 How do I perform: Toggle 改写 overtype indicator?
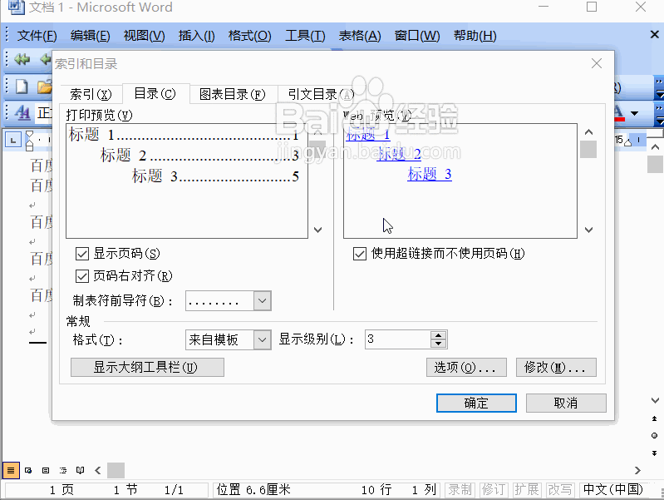click(x=560, y=490)
